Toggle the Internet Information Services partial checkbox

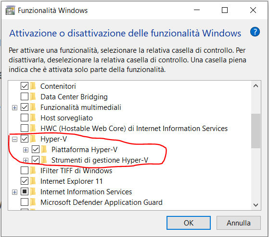tap(25, 192)
